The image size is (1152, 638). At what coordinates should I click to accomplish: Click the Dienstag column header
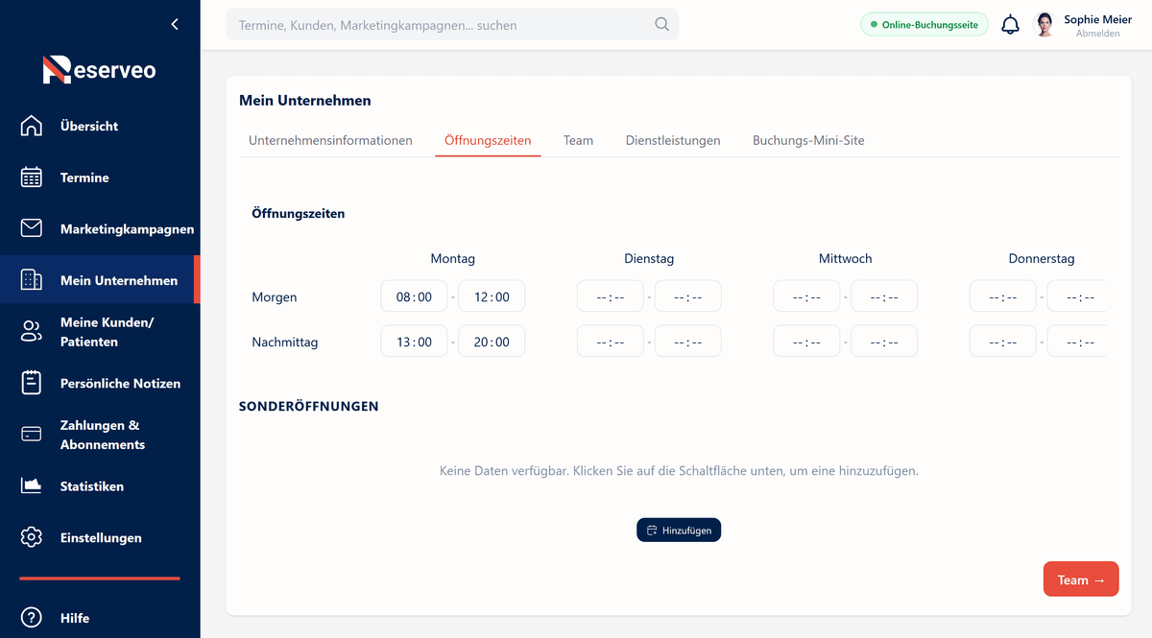(x=649, y=258)
